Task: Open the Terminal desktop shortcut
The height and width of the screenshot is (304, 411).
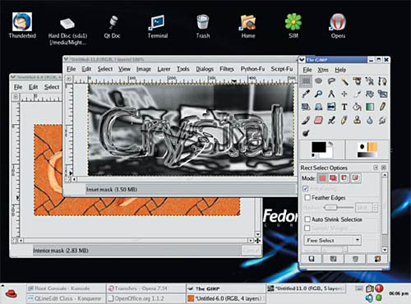Action: point(157,27)
